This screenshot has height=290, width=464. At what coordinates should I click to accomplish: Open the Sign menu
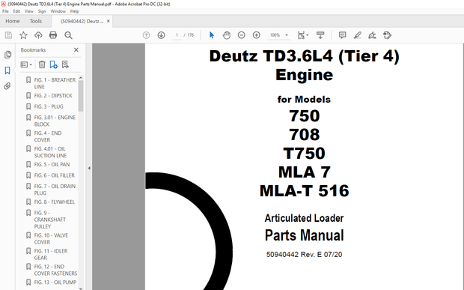[42, 11]
